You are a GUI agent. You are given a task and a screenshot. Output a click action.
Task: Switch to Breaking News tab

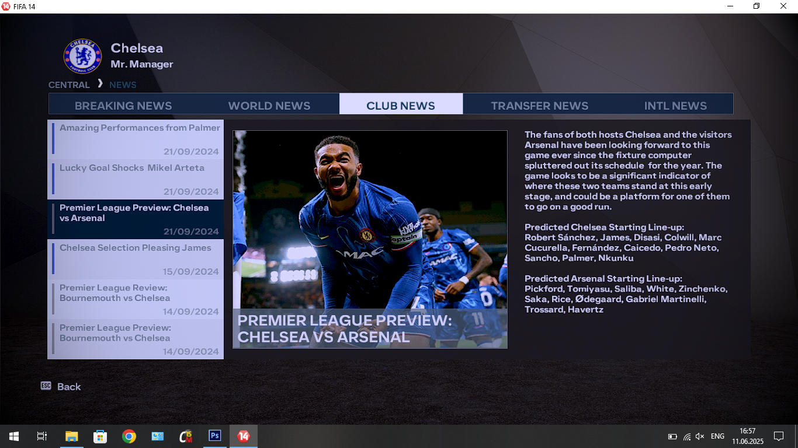(123, 106)
